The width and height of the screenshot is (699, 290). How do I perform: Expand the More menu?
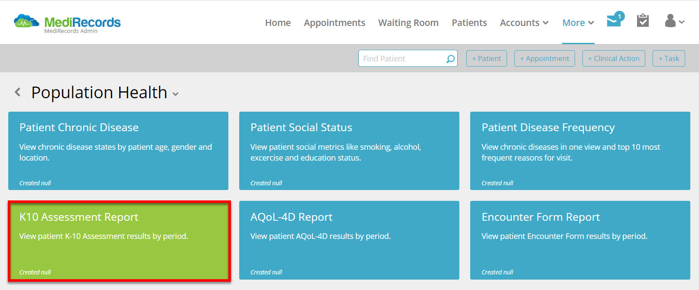point(578,23)
